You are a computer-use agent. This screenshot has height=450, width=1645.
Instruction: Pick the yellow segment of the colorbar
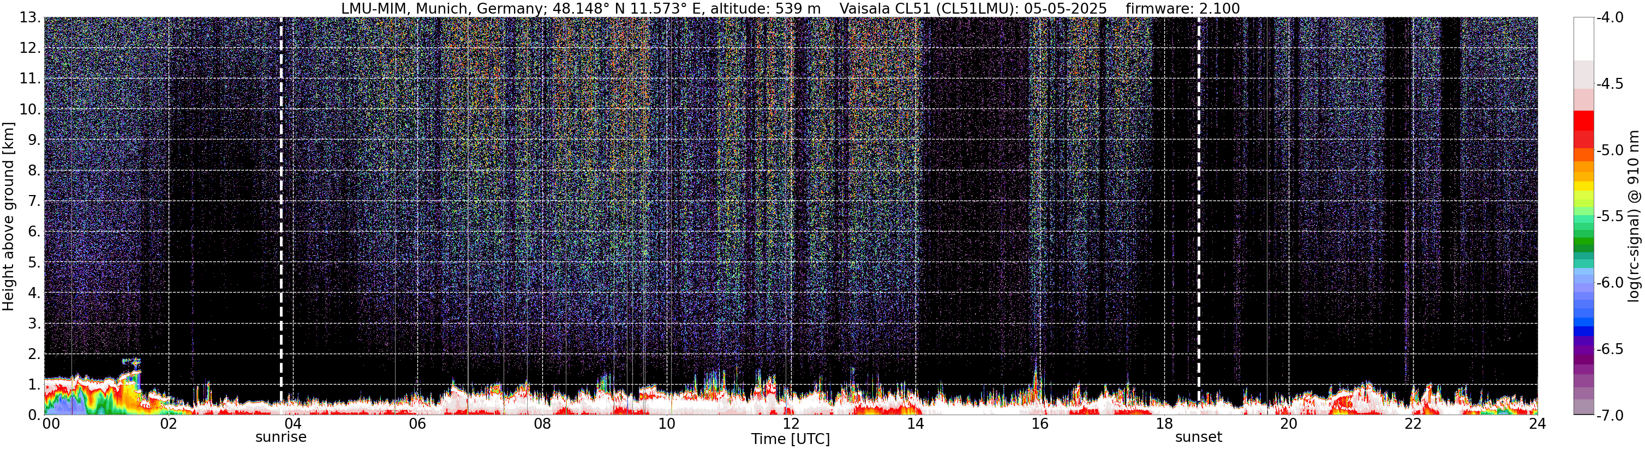(1584, 187)
